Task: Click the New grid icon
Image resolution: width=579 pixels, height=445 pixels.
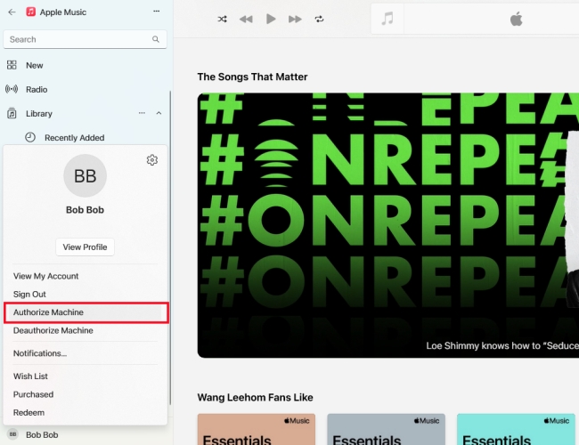Action: point(12,65)
